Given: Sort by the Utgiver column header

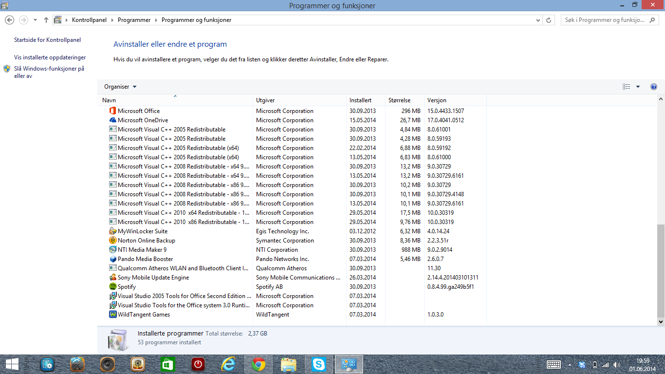Looking at the screenshot, I should pos(299,100).
